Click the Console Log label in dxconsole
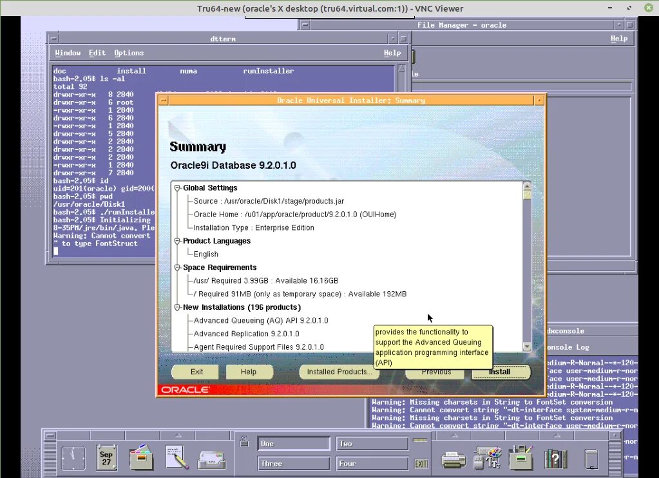The width and height of the screenshot is (659, 478). click(568, 347)
